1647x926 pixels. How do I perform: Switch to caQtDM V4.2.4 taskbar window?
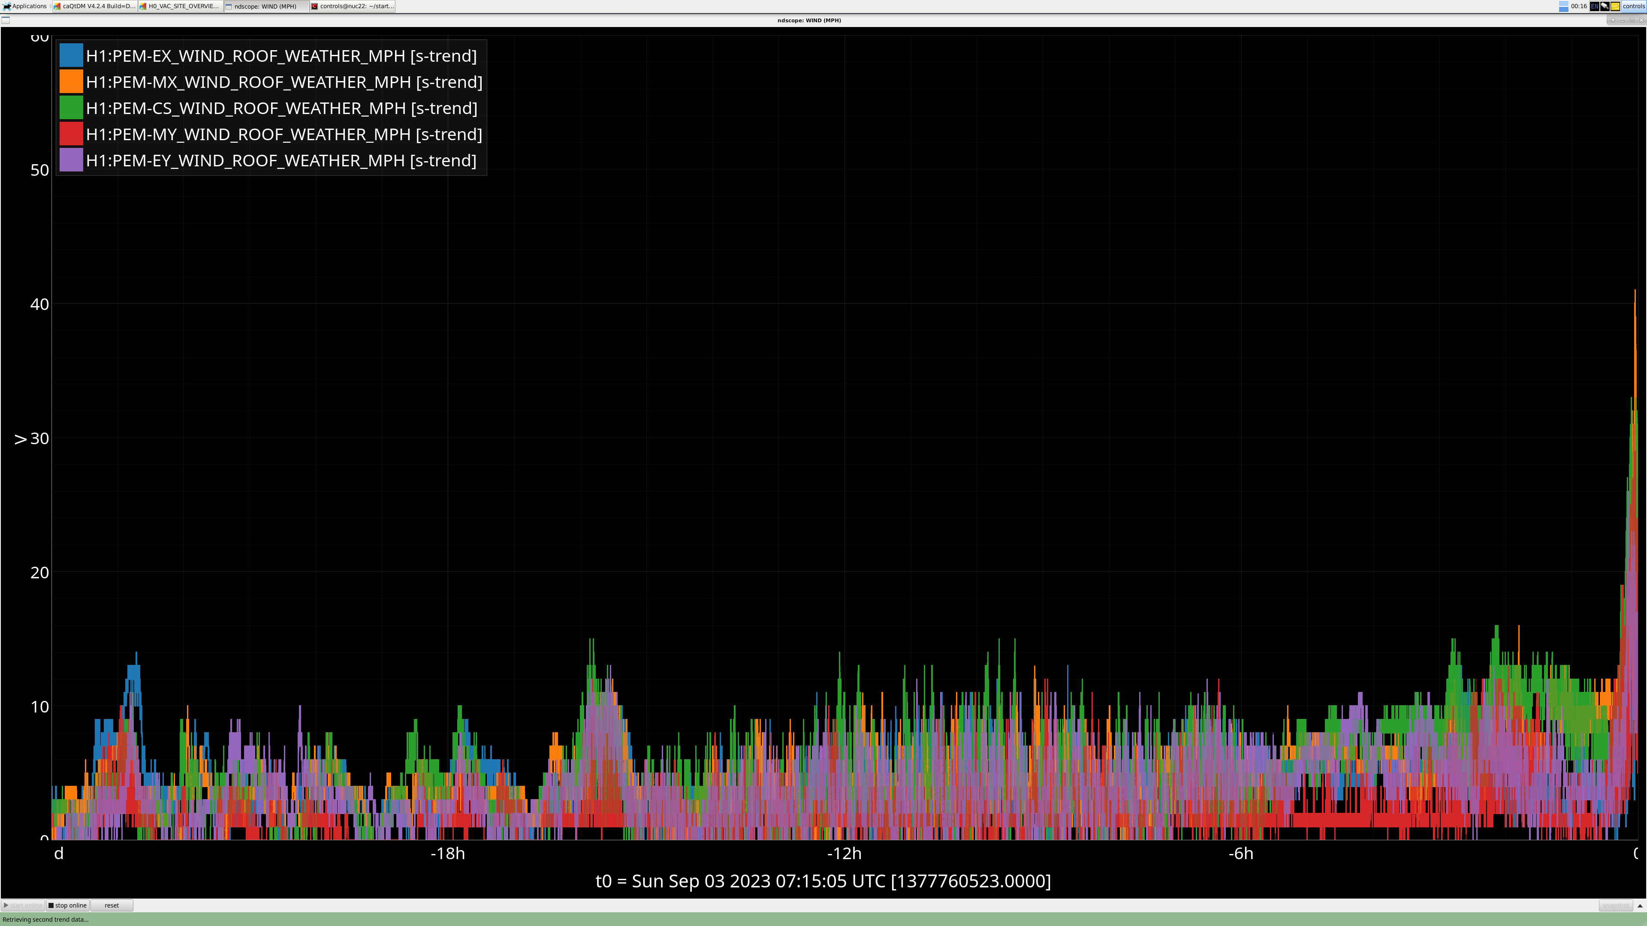click(95, 6)
